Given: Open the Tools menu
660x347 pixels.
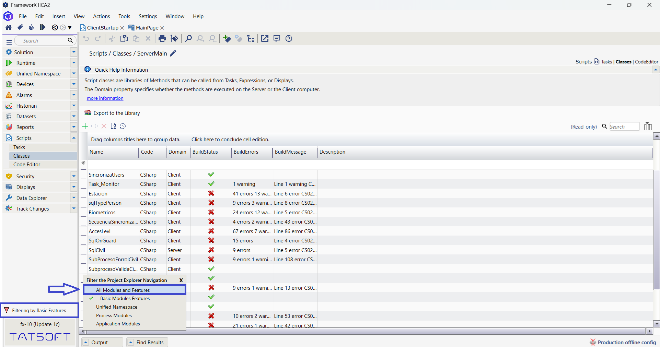Looking at the screenshot, I should point(124,16).
